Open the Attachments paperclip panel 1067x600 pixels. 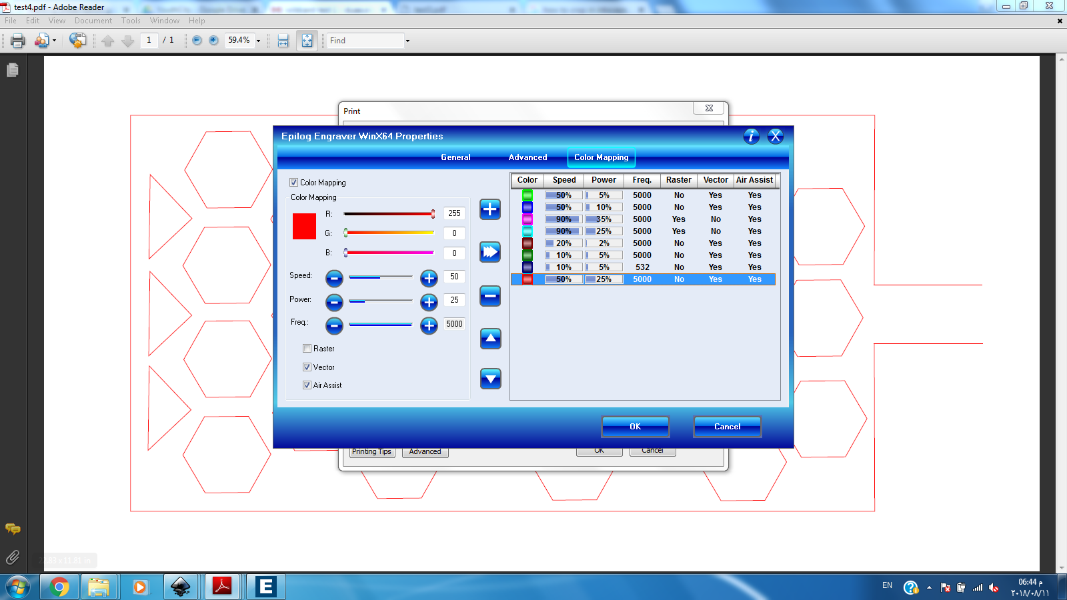pos(13,557)
